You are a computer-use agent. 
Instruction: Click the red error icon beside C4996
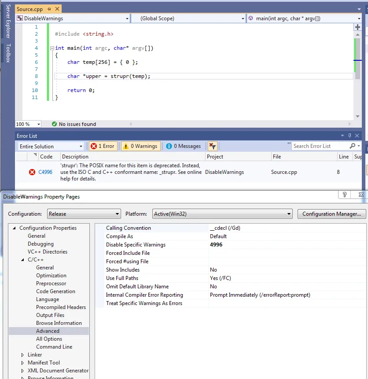[x=32, y=172]
